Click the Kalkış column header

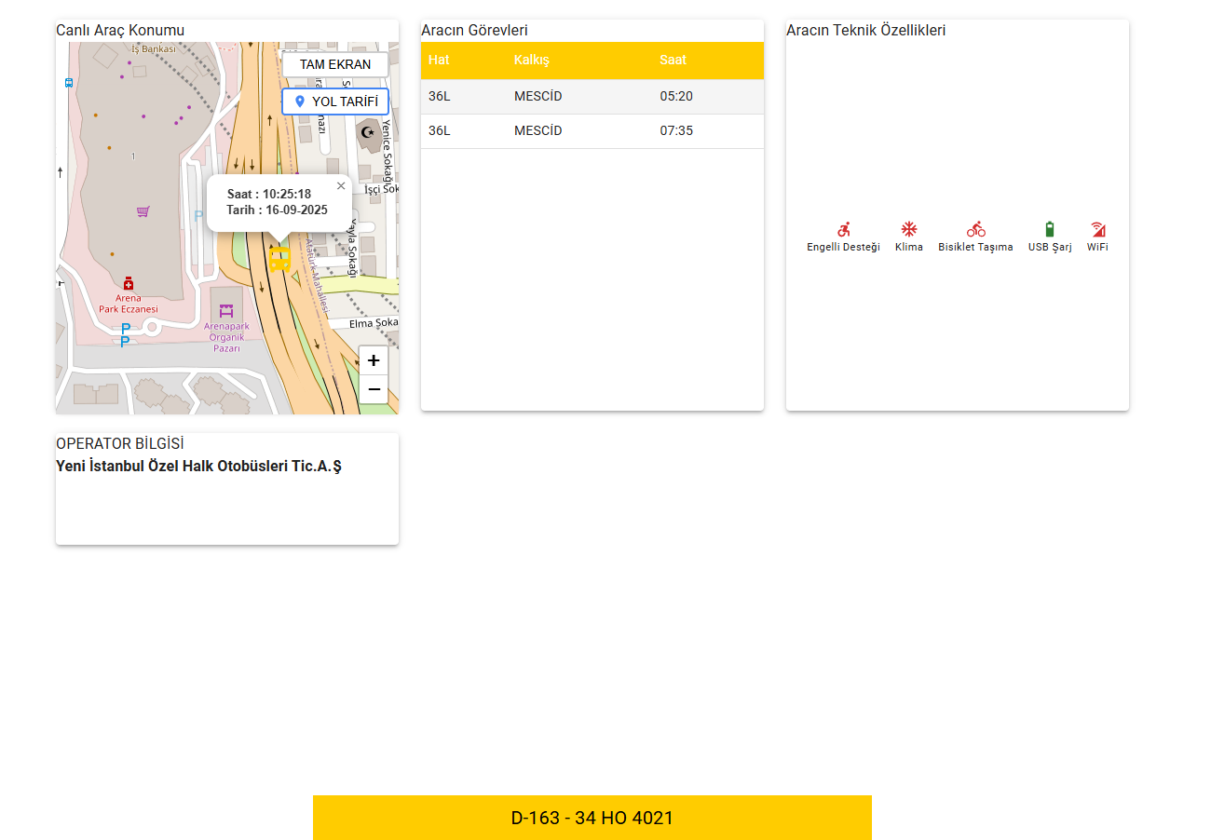tap(532, 61)
